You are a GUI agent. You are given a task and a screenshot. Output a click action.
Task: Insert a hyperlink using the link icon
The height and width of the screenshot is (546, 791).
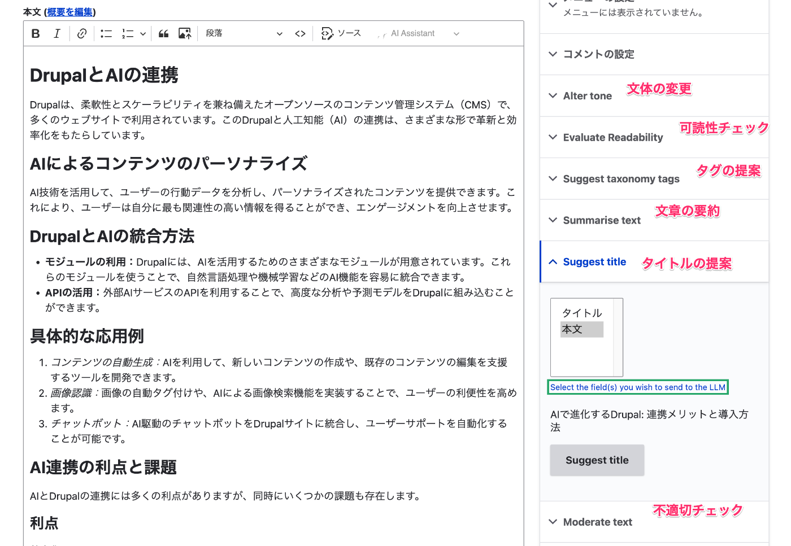81,33
